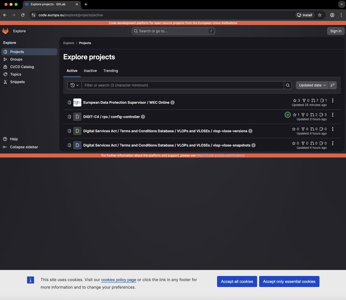
Task: Open Projects in the Explore sidebar
Action: point(29,52)
